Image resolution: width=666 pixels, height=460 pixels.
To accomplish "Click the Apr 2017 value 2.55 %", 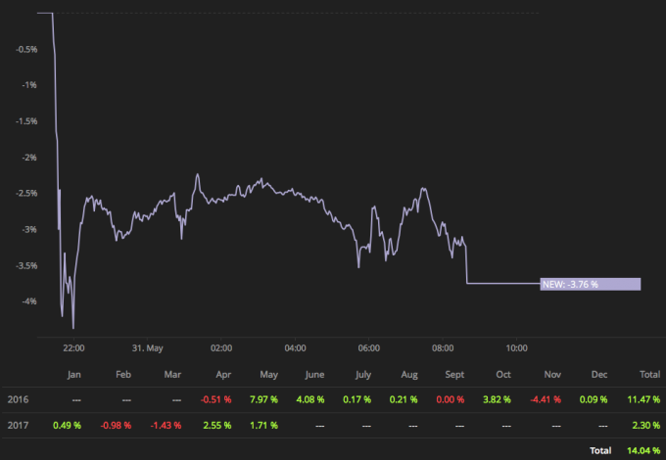I will pyautogui.click(x=217, y=425).
